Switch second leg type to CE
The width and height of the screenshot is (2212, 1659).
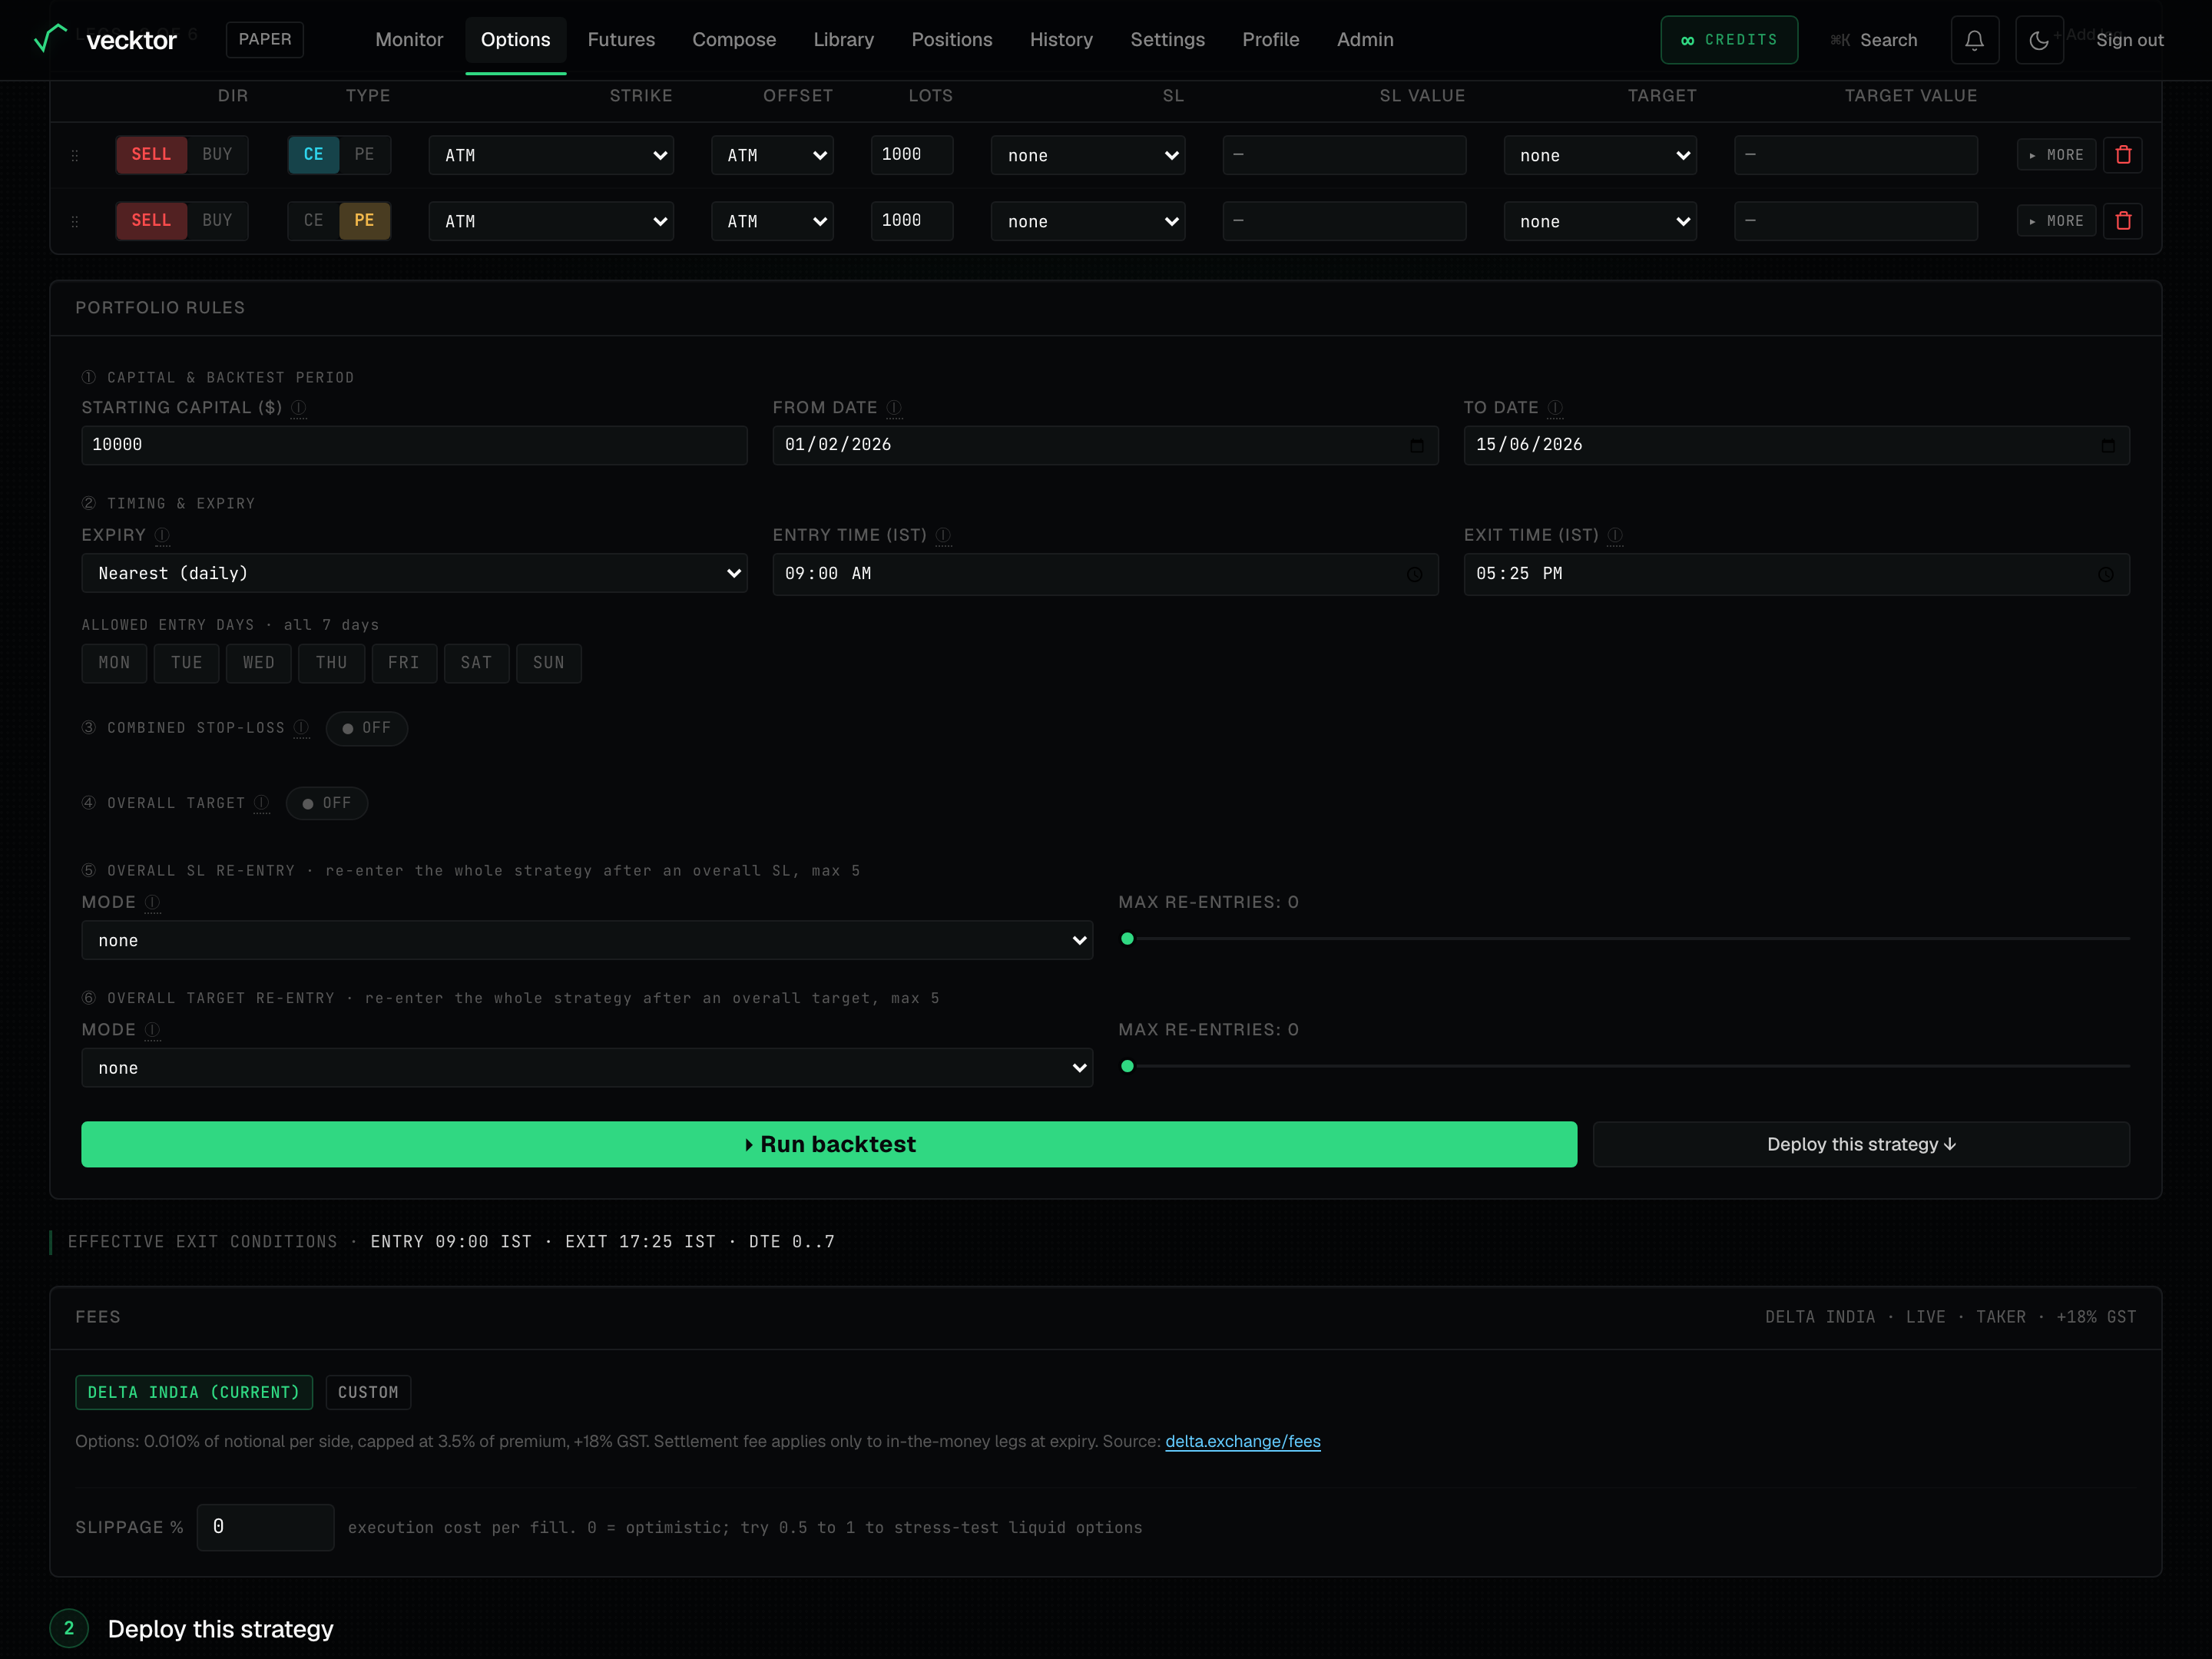tap(314, 221)
